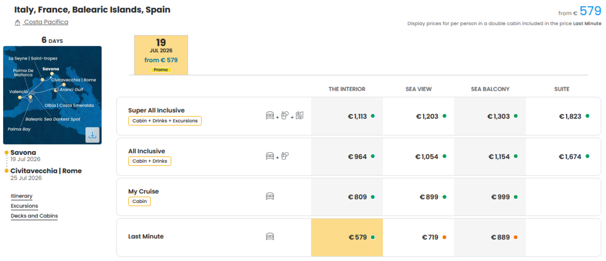Click the excursions map icon in Super All Inclusive
Screen dimensions: 606x261
coord(300,115)
